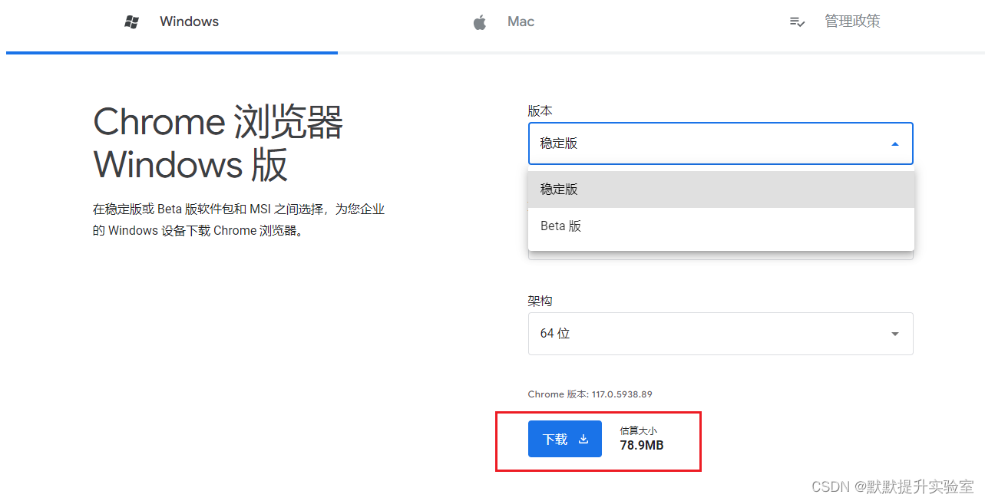The height and width of the screenshot is (501, 985).
Task: Click the description paragraph about MSI packages
Action: point(239,219)
